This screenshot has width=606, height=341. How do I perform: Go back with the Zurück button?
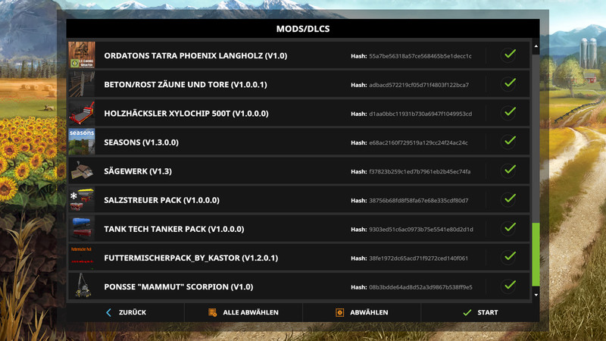[126, 312]
